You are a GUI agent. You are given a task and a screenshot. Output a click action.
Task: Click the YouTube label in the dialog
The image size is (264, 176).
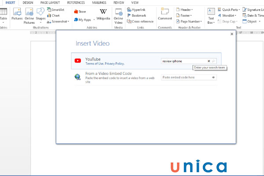pos(93,59)
